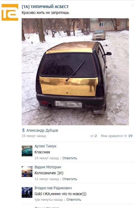Reply to the 'Gold ОКА' comment
Viewport: 138px width, 208px height.
click(74, 200)
